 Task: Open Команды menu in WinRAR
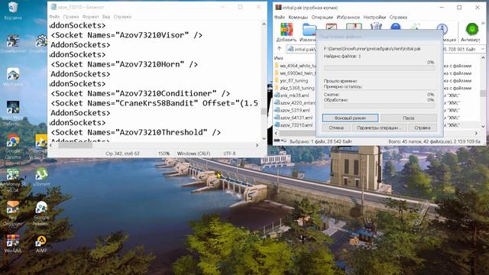(298, 17)
